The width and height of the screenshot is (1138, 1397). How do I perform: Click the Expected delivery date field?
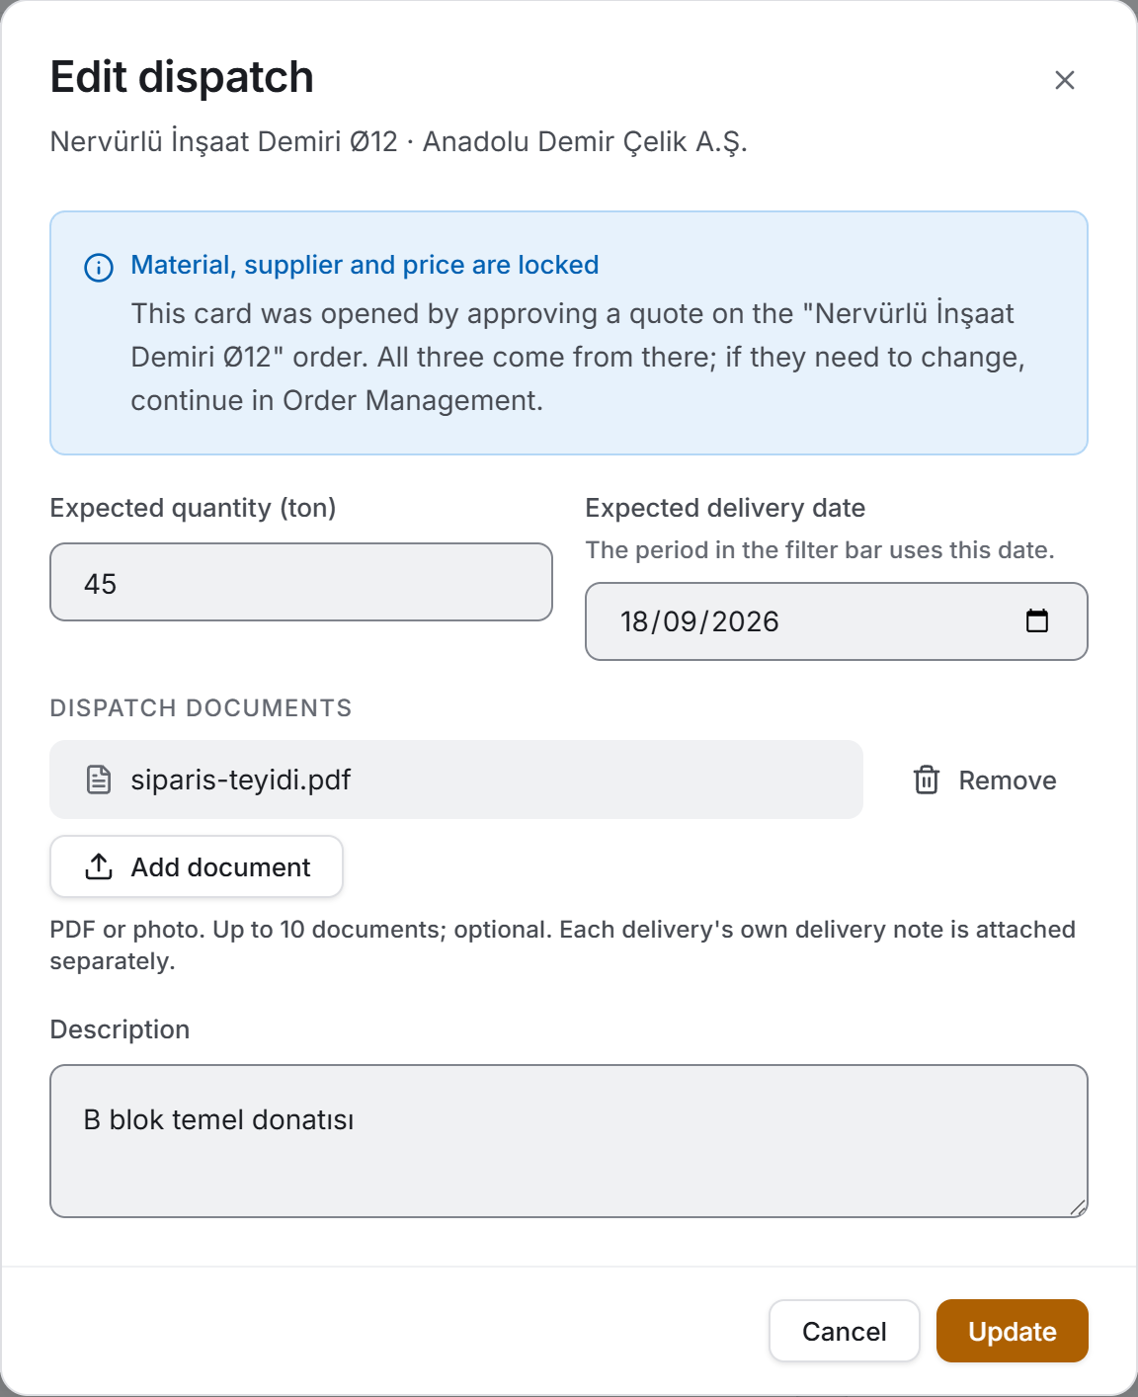[837, 621]
